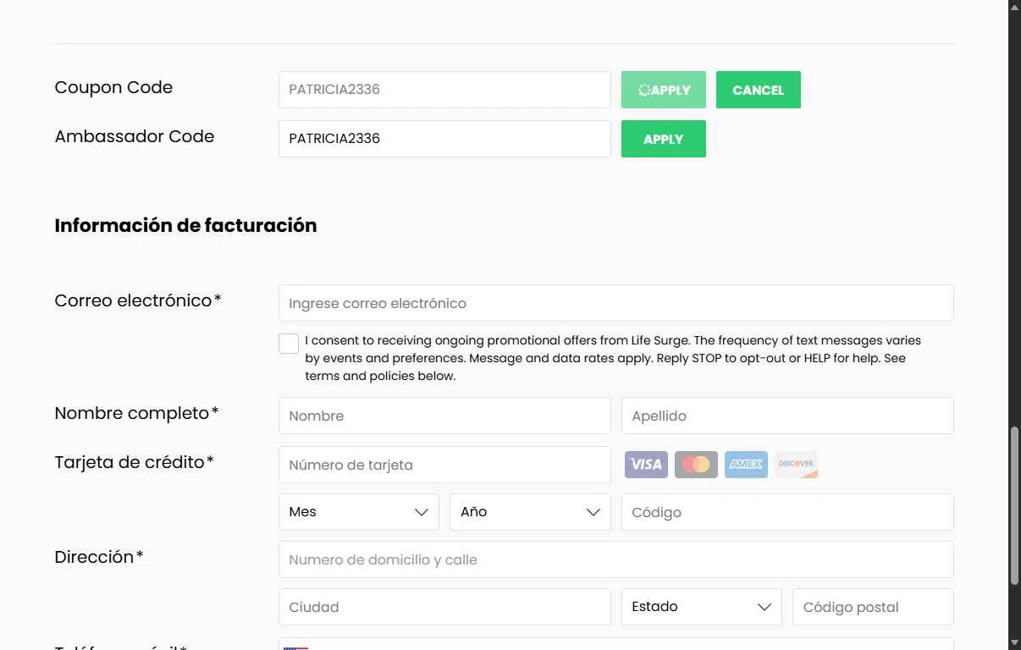Expand the Año year dropdown
The image size is (1021, 650).
pyautogui.click(x=530, y=512)
